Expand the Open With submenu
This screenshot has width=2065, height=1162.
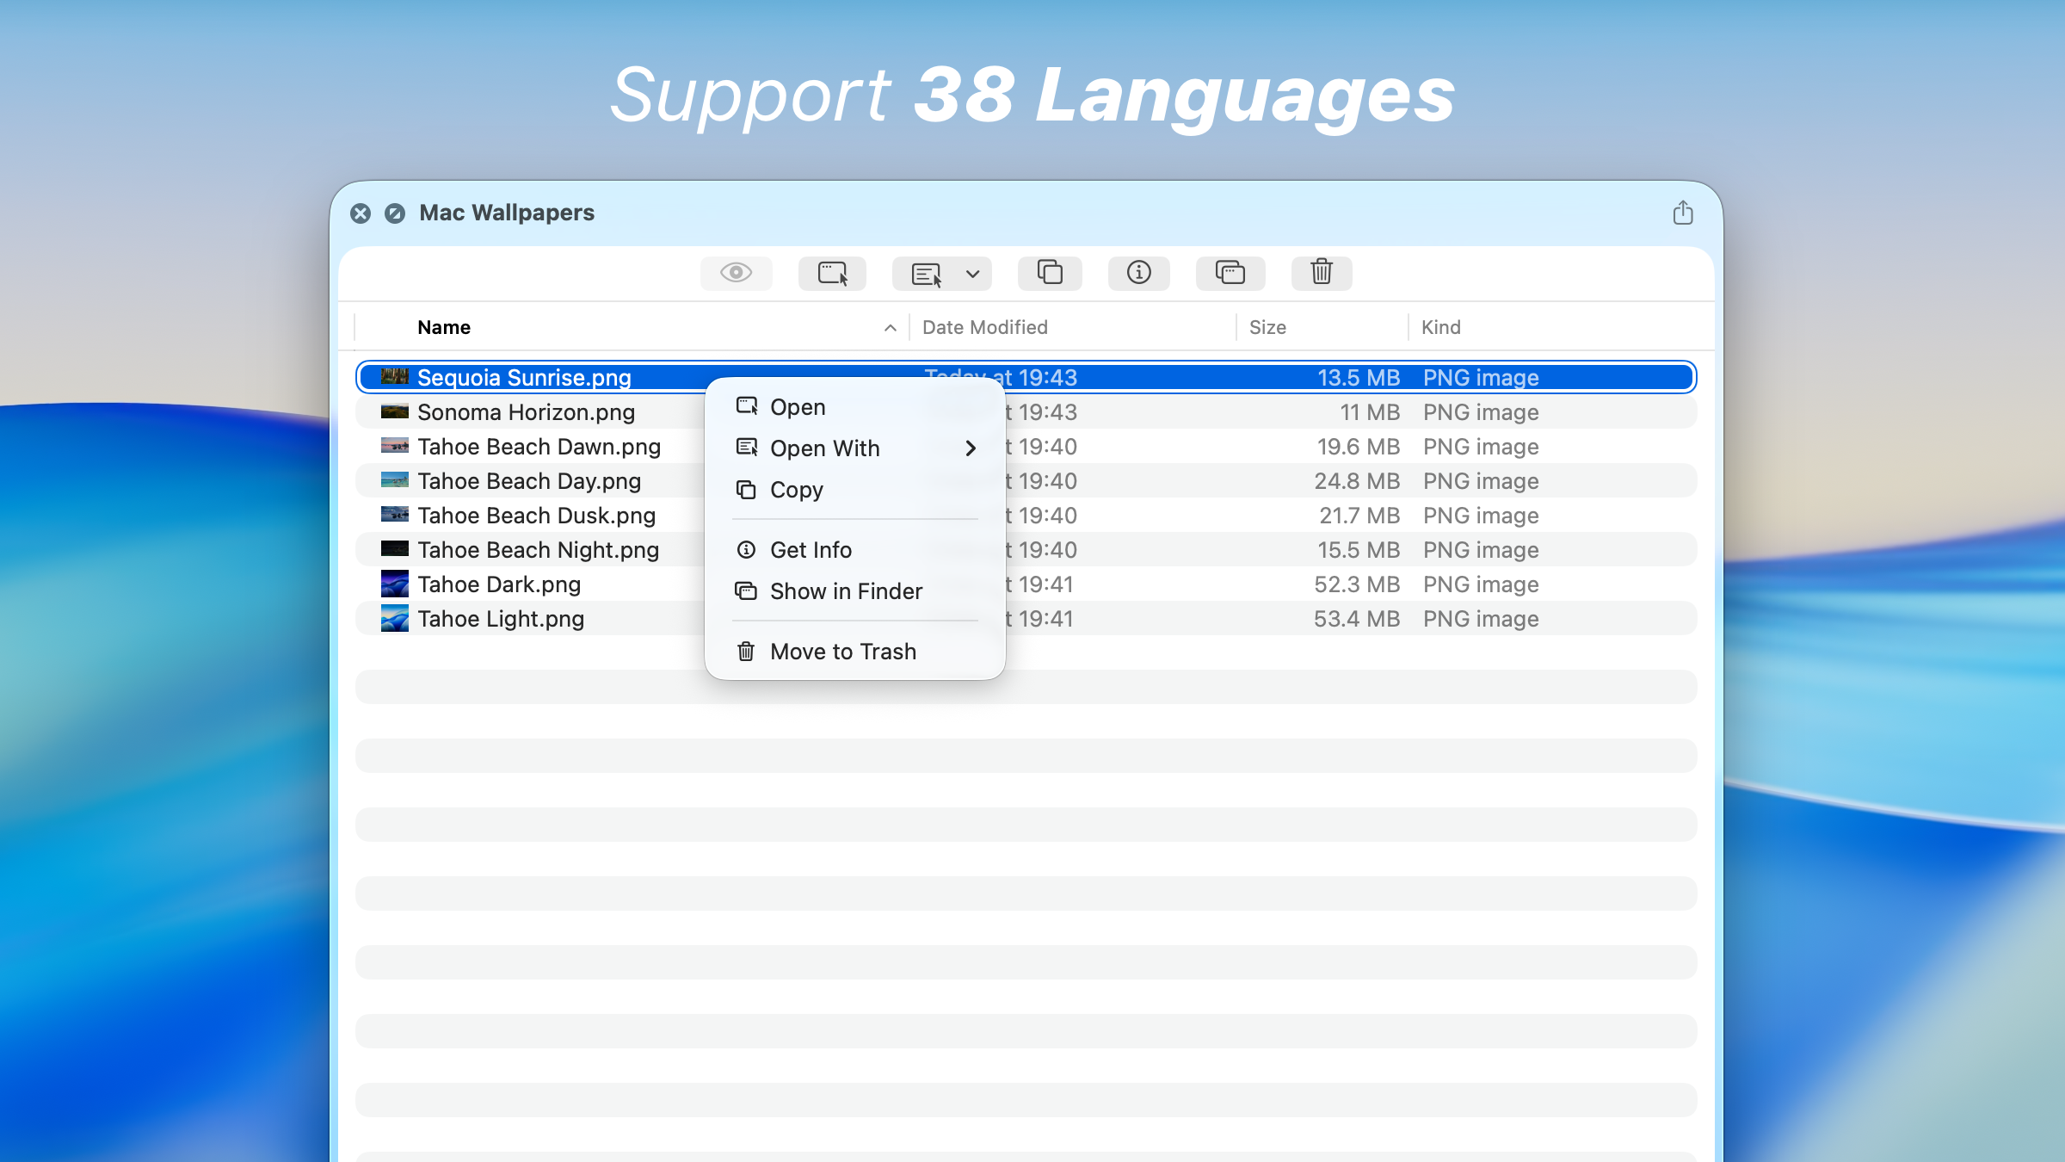click(971, 448)
